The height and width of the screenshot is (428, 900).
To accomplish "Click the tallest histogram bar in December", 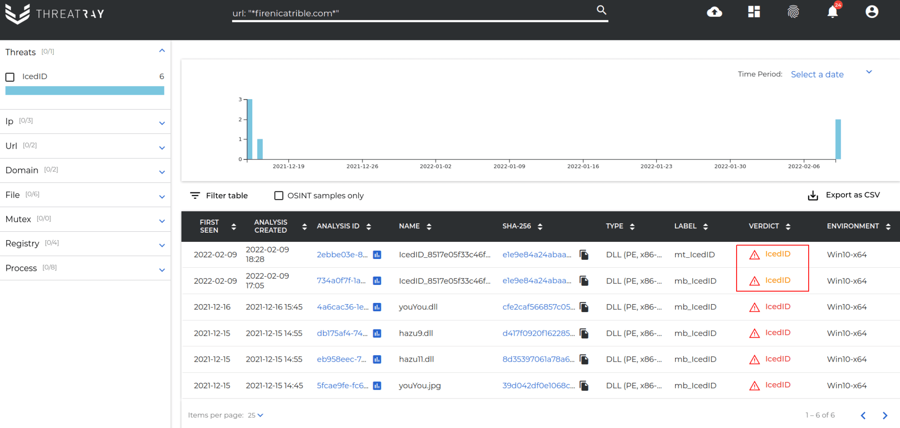I will 250,129.
